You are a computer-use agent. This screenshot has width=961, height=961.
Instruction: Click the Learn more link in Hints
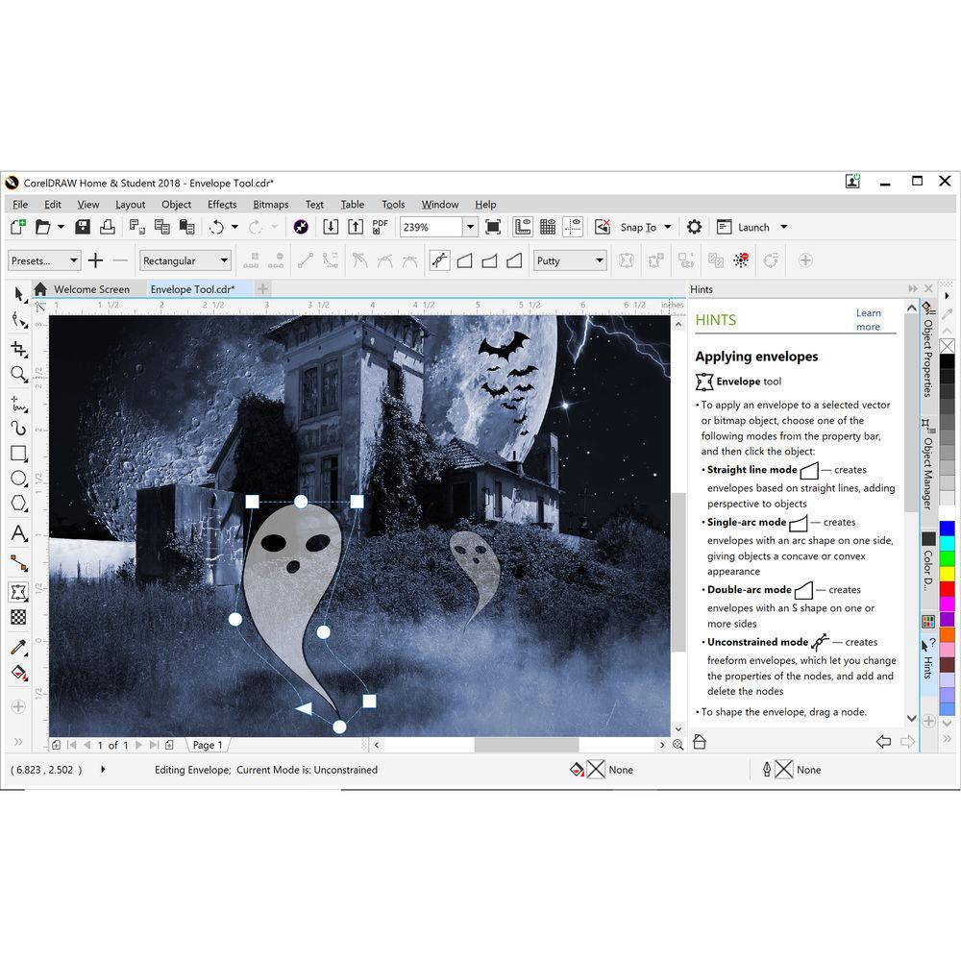pyautogui.click(x=868, y=320)
